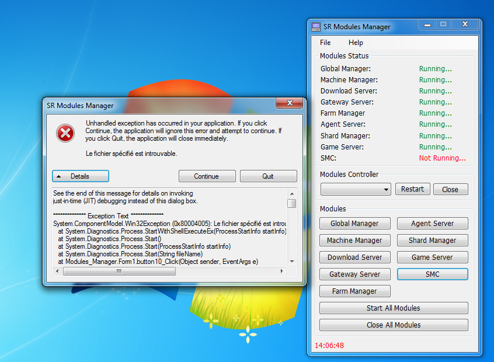Open the Help menu
The image size is (494, 362).
[356, 43]
